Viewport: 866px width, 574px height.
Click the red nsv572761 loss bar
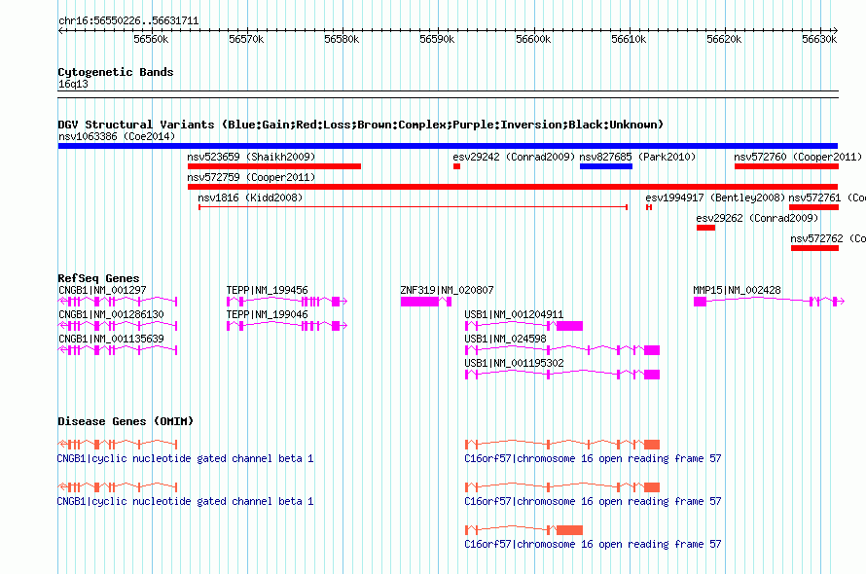click(813, 207)
